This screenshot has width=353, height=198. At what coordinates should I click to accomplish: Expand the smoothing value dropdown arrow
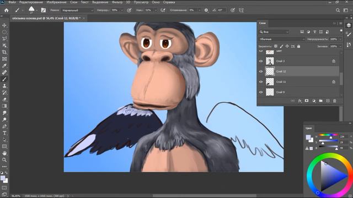pos(199,10)
